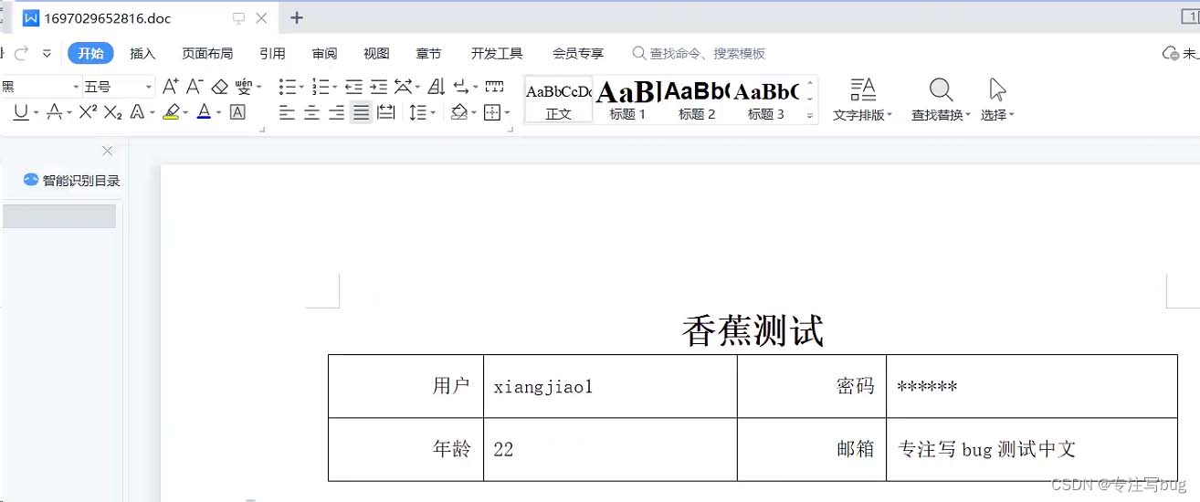This screenshot has width=1200, height=502.
Task: Click the redo arrow icon
Action: [21, 54]
